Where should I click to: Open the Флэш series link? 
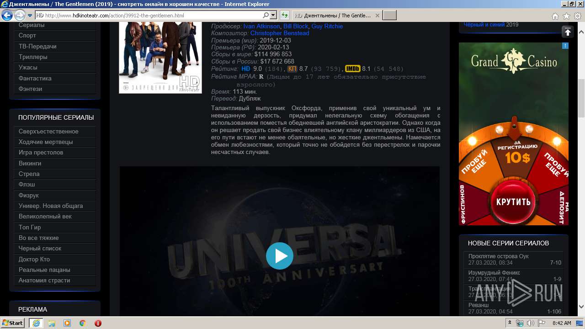point(55,184)
